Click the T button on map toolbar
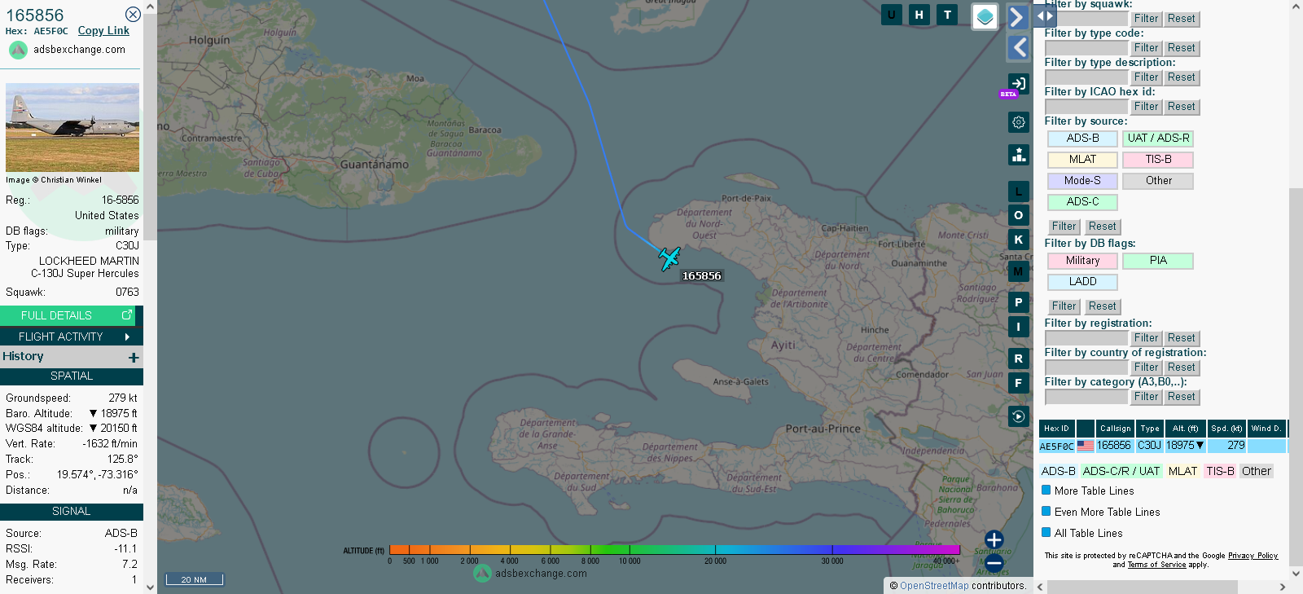This screenshot has width=1303, height=594. [947, 15]
